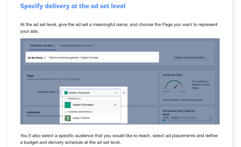Click the FACEBOOK MARKETING (1) group header

(92, 112)
